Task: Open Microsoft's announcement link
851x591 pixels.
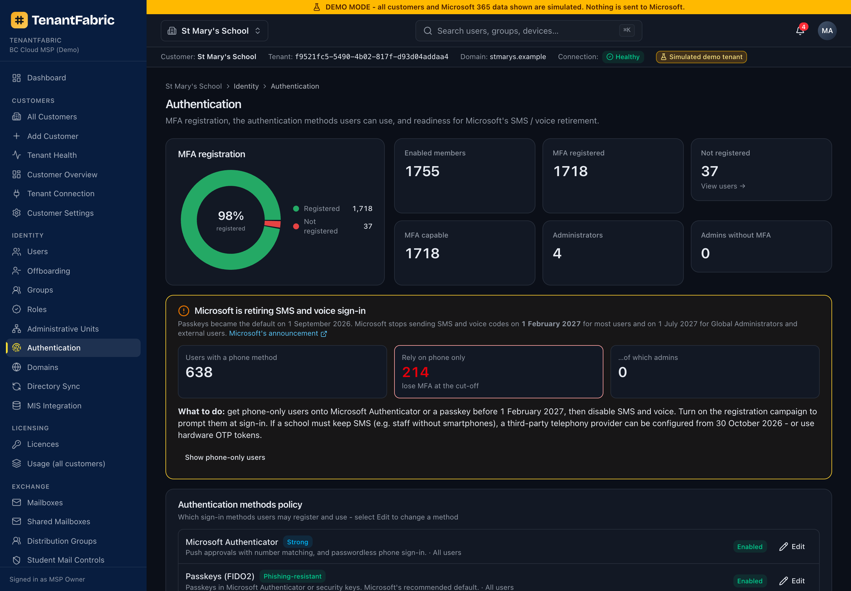Action: click(x=278, y=333)
